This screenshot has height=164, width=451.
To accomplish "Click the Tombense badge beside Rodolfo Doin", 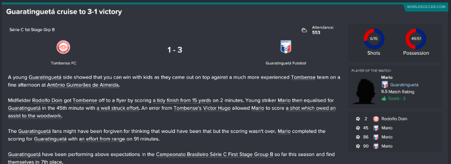I will [375, 119].
